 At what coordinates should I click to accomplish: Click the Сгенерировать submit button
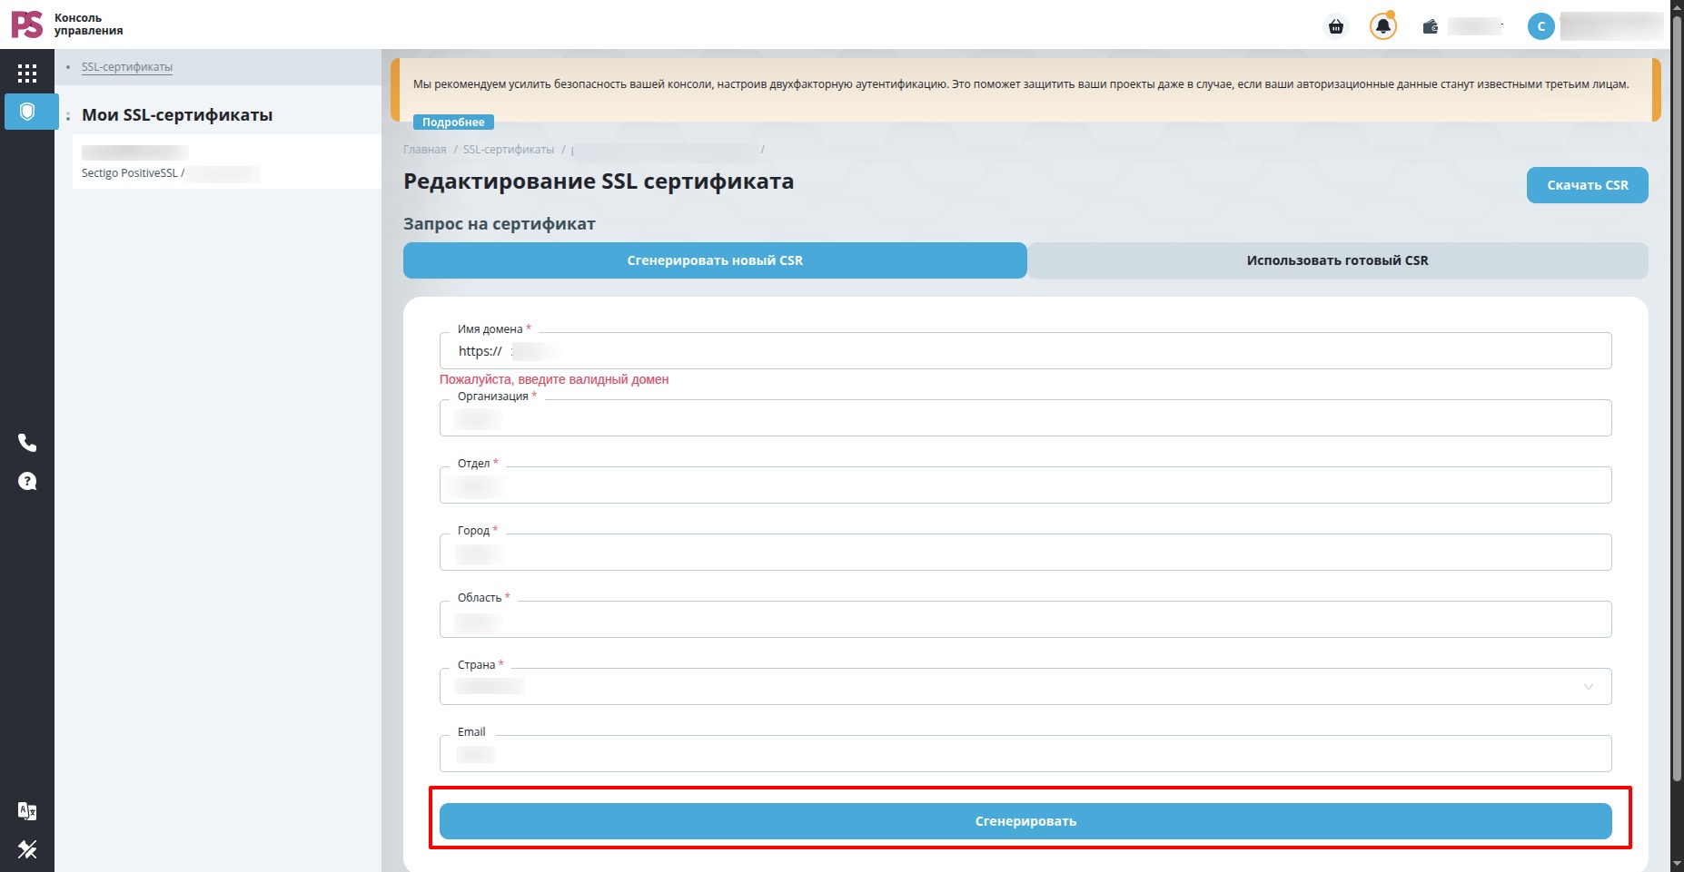pos(1025,821)
